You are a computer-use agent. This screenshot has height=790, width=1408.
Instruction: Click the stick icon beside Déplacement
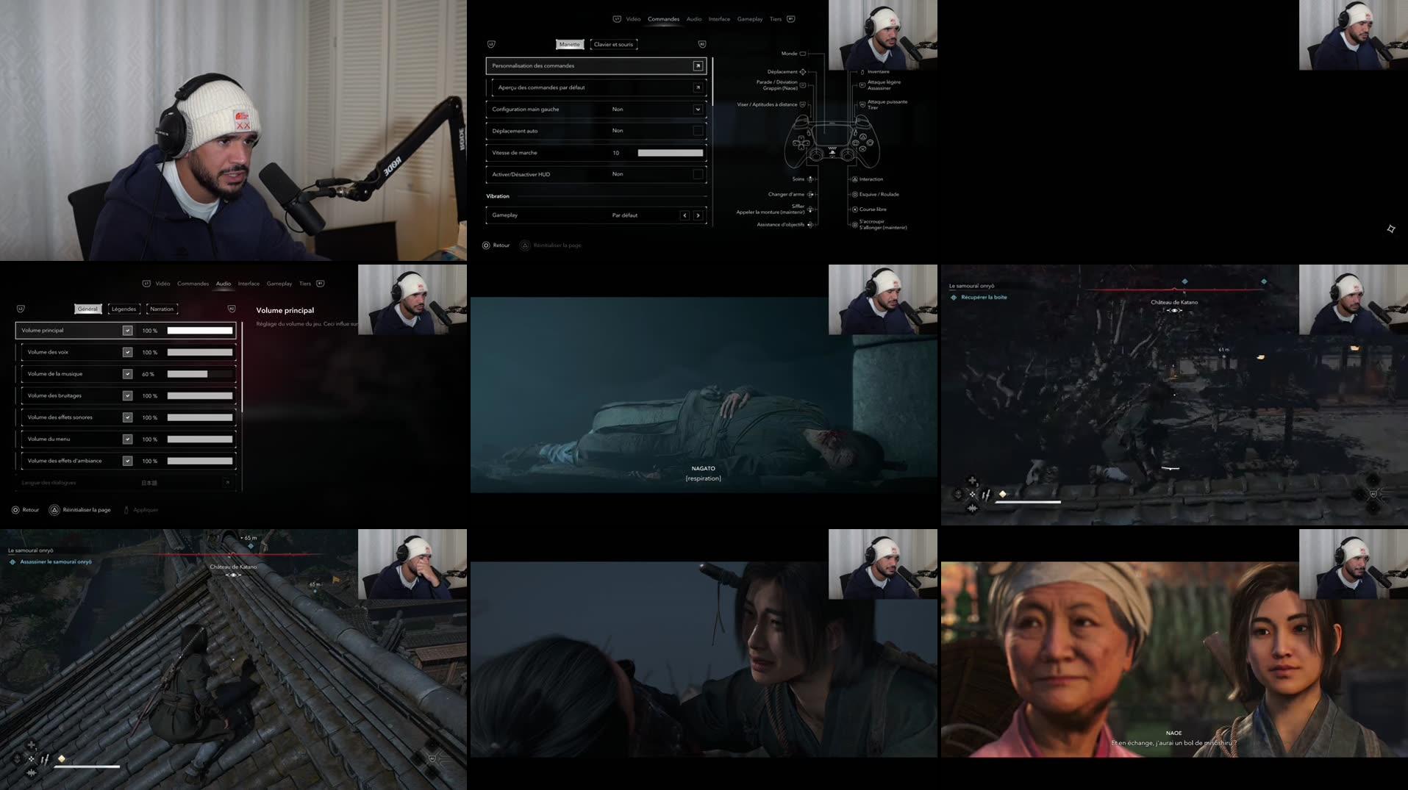803,72
